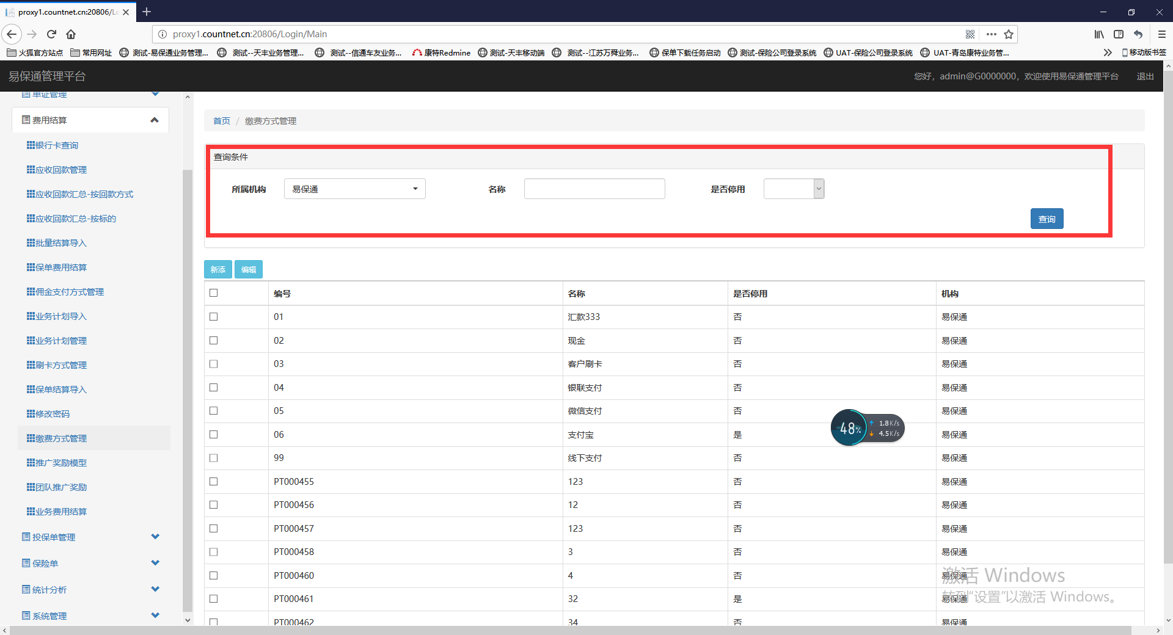Click the page horizontal scrollbar

[571, 630]
